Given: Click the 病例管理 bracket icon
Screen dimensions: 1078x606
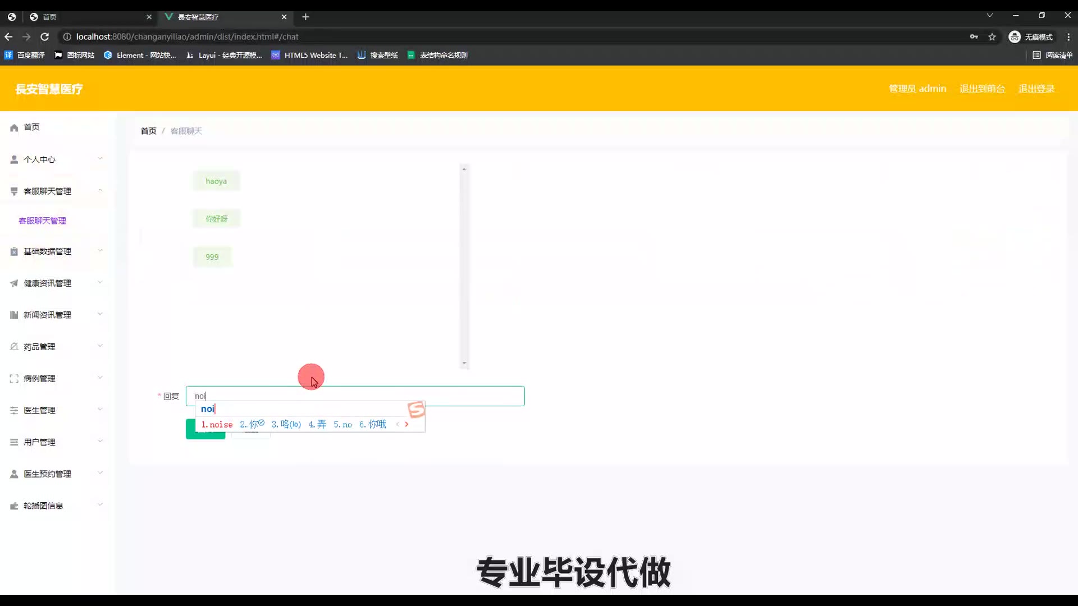Looking at the screenshot, I should coord(14,379).
